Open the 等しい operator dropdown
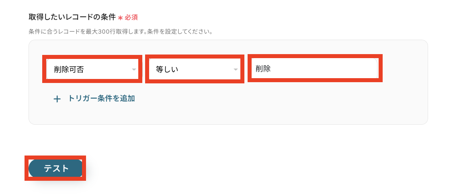Viewport: 455px width, 194px height. pos(195,69)
